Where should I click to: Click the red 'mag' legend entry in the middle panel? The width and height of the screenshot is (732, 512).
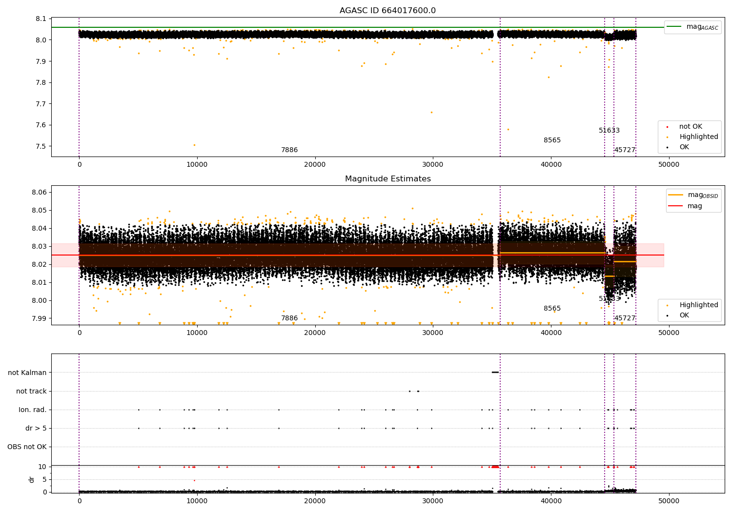click(685, 206)
